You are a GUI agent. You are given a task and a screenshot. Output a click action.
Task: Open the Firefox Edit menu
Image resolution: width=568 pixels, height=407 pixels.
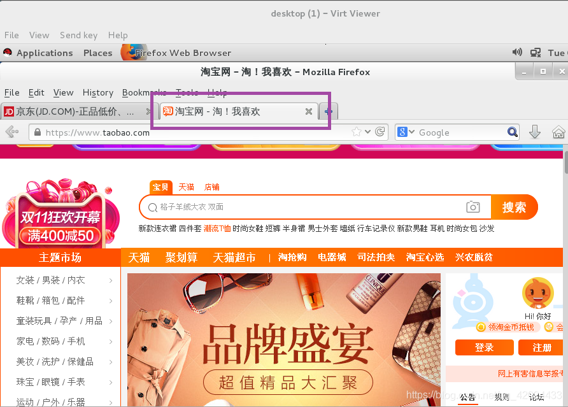point(36,93)
